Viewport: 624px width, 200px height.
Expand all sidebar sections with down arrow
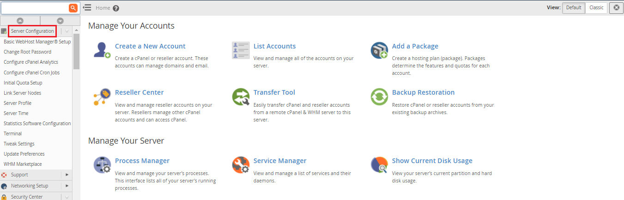click(60, 21)
